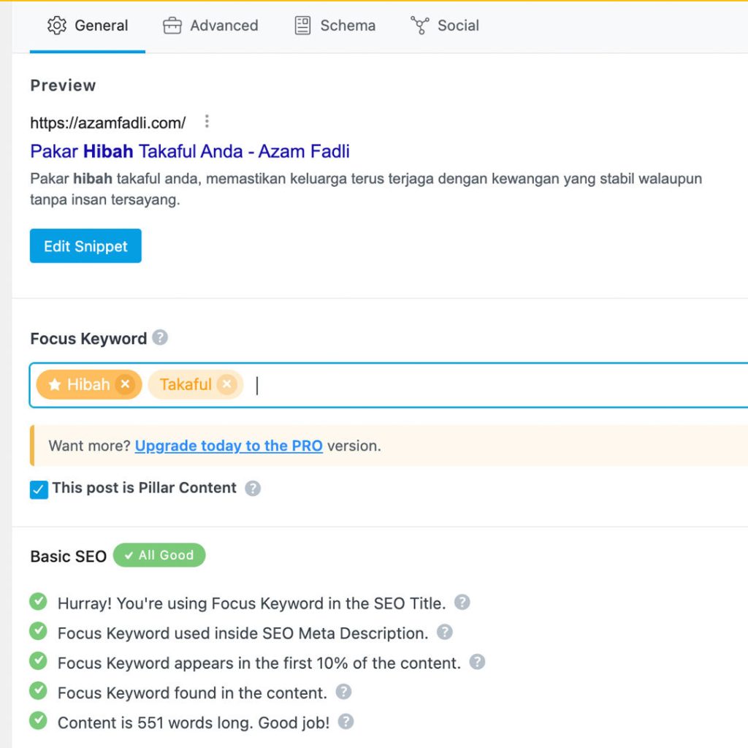Switch to the Advanced tab

click(x=210, y=26)
